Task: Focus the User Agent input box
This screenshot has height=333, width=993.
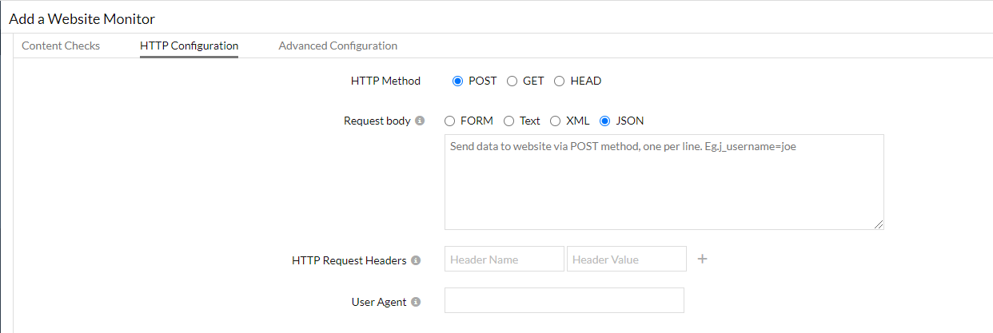Action: click(x=564, y=300)
